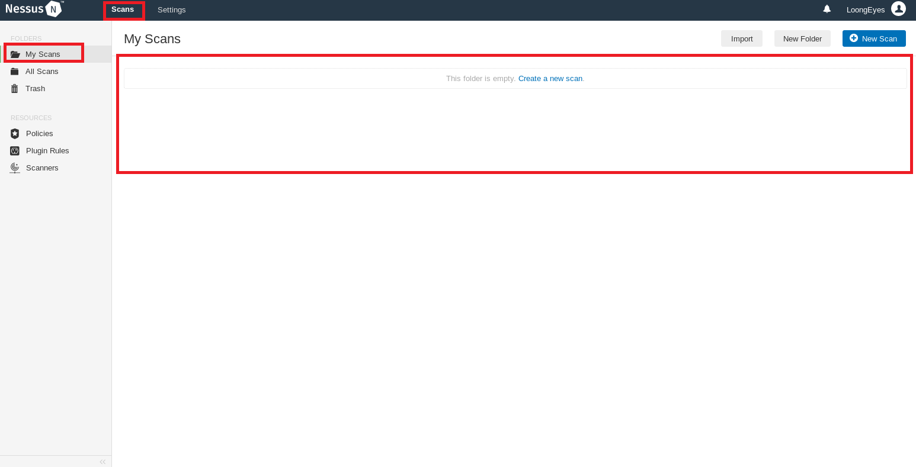
Task: Click the New Folder button
Action: coord(802,38)
